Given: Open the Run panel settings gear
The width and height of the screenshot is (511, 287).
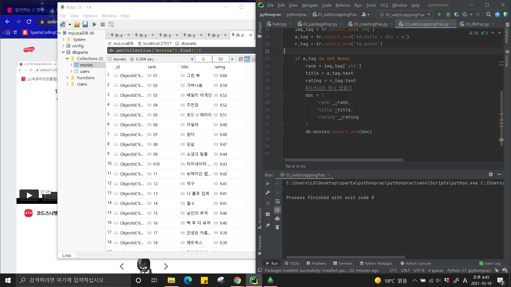Looking at the screenshot, I should 491,174.
